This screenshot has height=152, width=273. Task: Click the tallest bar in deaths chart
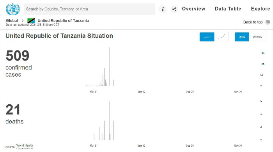tap(109, 121)
